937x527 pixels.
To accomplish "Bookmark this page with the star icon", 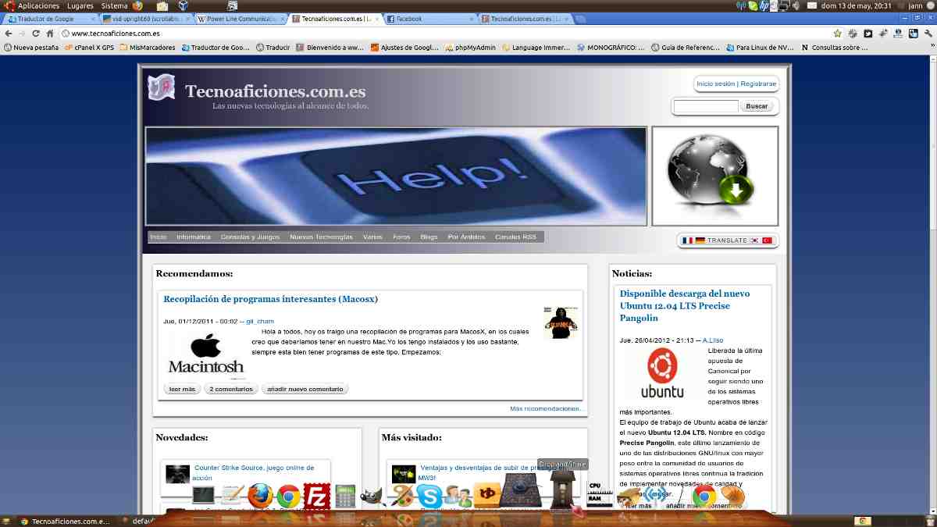I will 838,34.
